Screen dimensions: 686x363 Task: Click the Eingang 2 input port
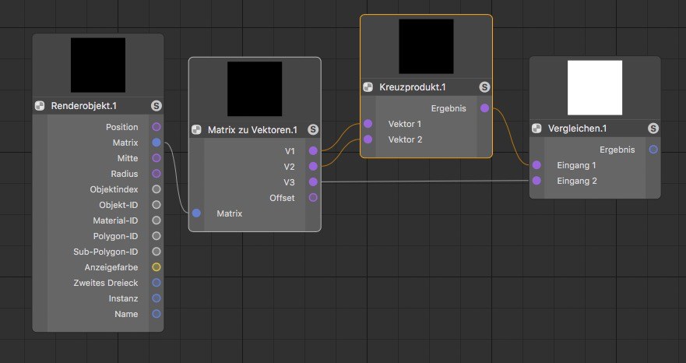click(x=536, y=181)
